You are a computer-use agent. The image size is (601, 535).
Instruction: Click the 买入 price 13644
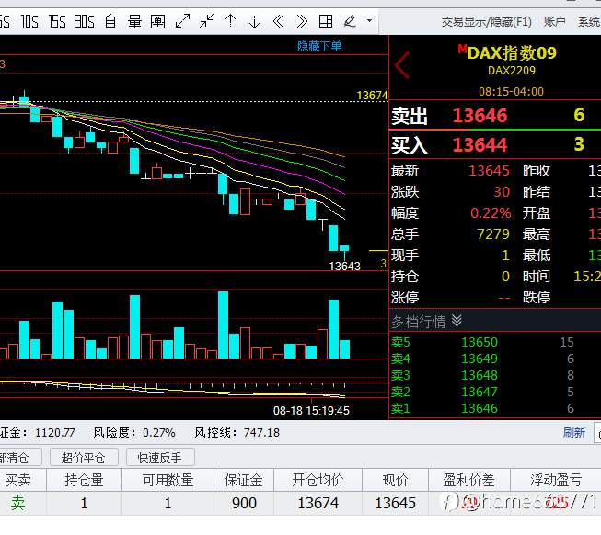tap(480, 144)
